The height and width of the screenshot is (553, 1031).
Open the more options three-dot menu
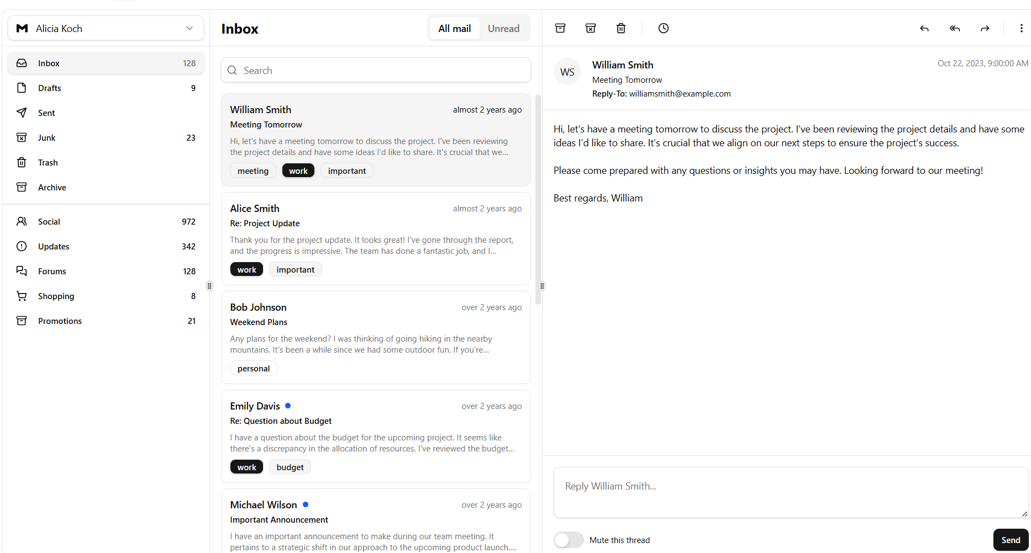[1021, 28]
